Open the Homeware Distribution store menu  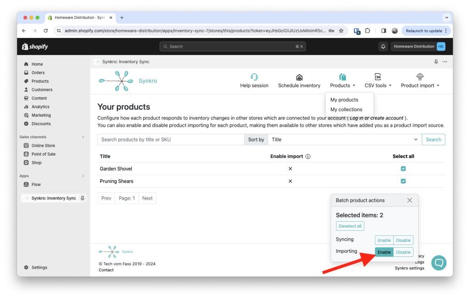tap(418, 46)
